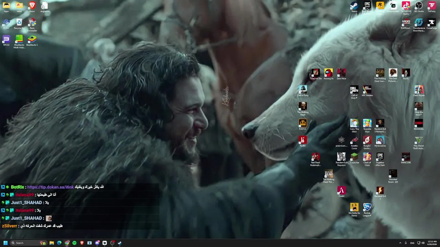440x247 pixels.
Task: Show hidden system tray icons
Action: 400,243
